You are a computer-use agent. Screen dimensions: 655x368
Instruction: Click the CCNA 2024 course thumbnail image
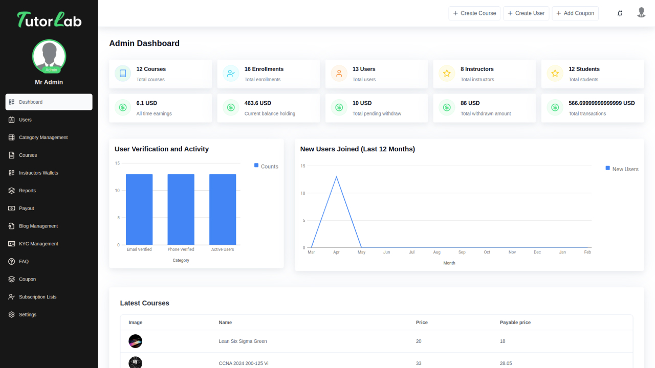click(135, 362)
